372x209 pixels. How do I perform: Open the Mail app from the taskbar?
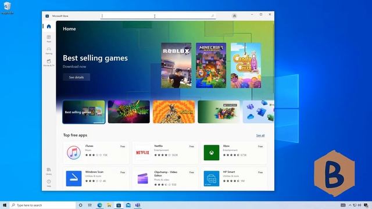[128, 205]
